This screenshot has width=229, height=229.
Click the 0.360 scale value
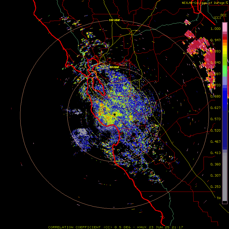pyautogui.click(x=216, y=164)
